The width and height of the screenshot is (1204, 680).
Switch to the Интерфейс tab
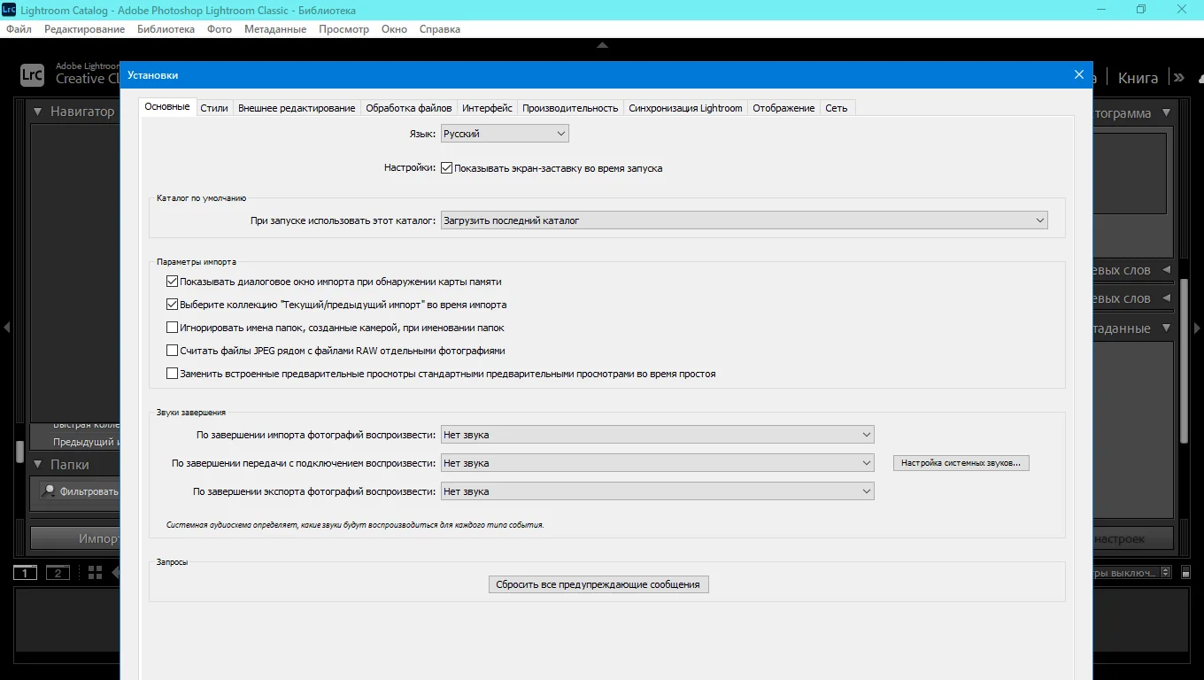[487, 108]
